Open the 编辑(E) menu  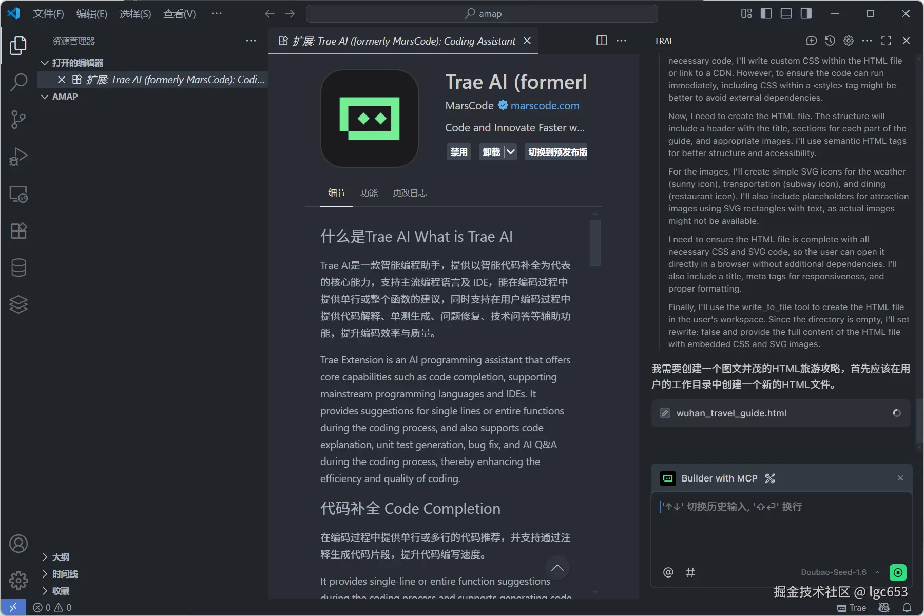(x=92, y=14)
